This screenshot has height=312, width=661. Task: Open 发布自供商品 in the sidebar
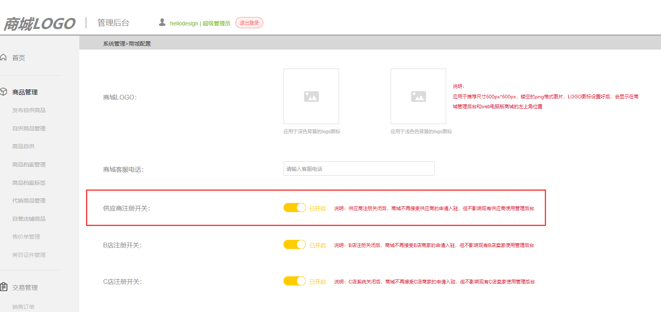point(29,110)
